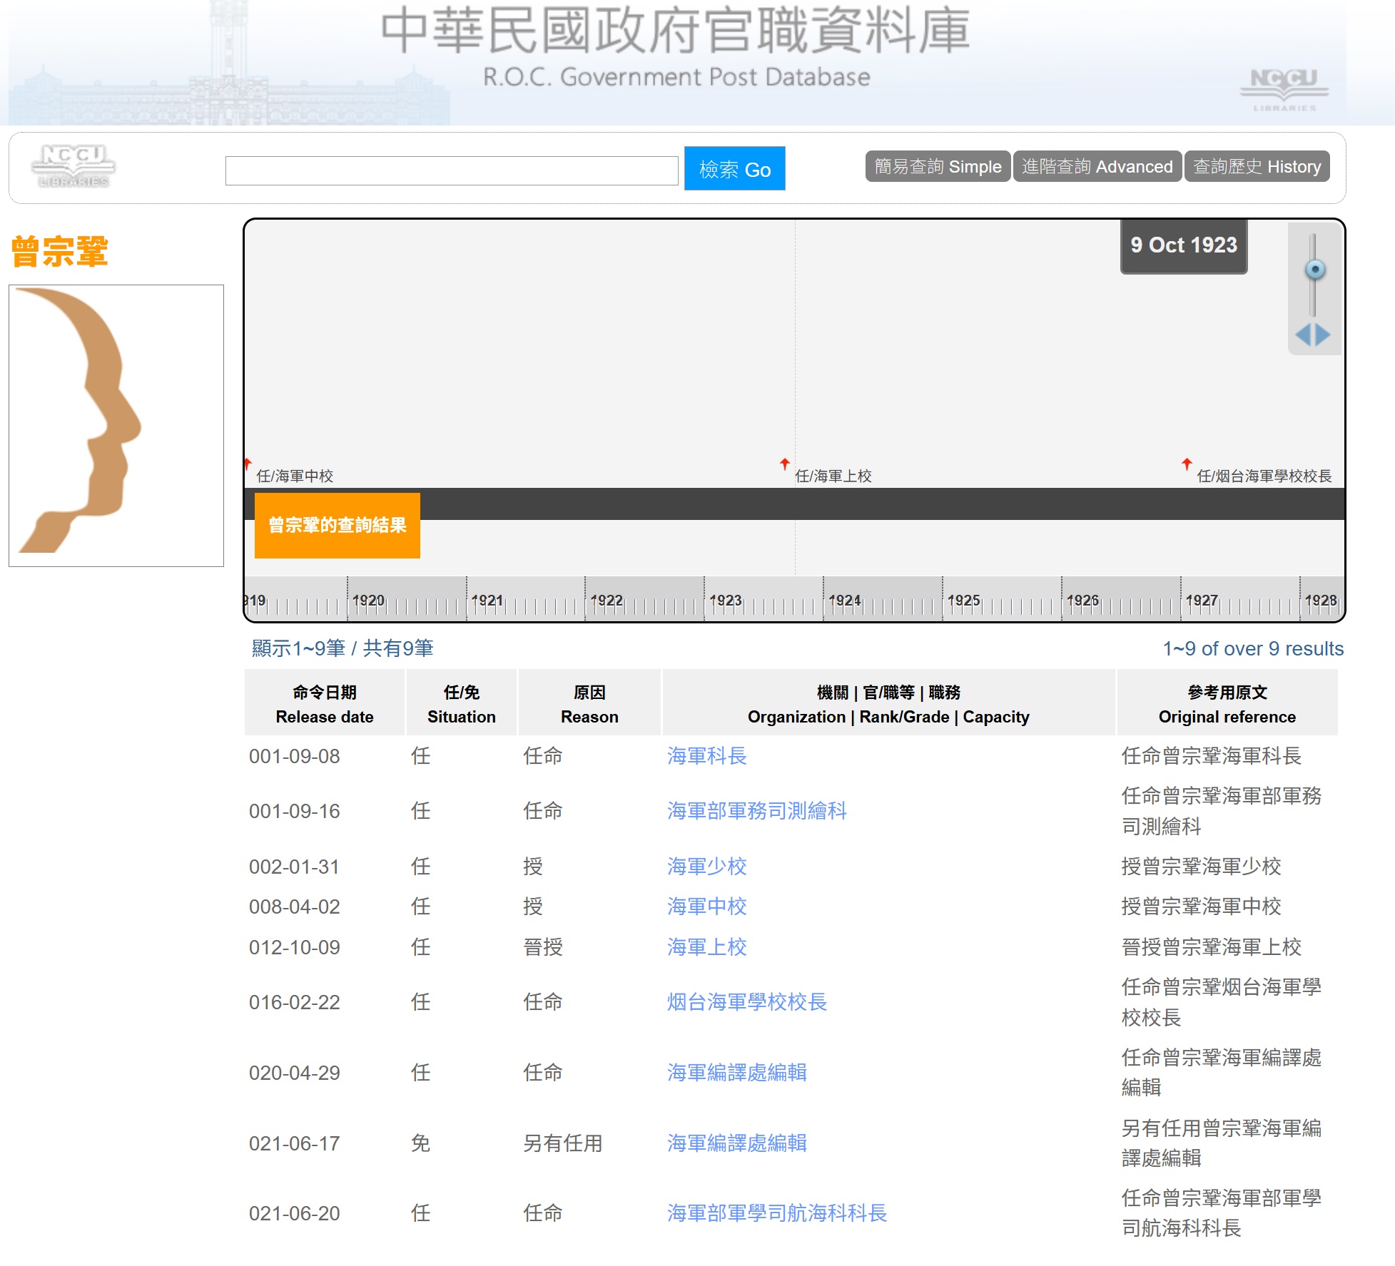Click the right timeline scroll arrow
The image size is (1395, 1266).
(x=1323, y=335)
